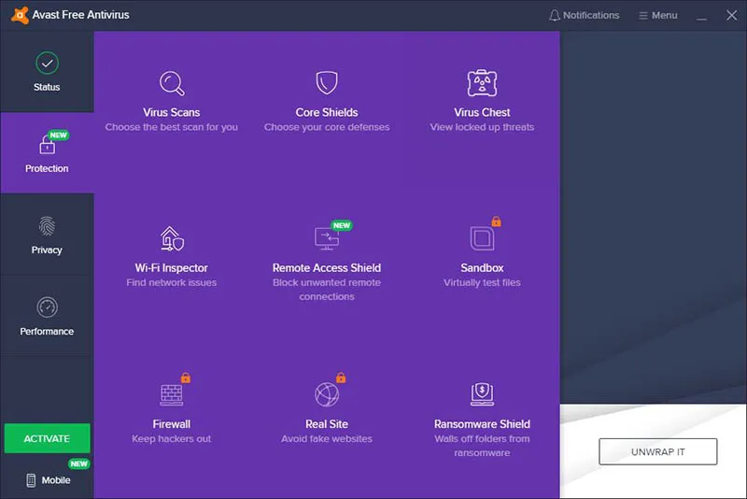Open Real Site globe icon
Viewport: 747px width, 499px height.
pos(327,393)
